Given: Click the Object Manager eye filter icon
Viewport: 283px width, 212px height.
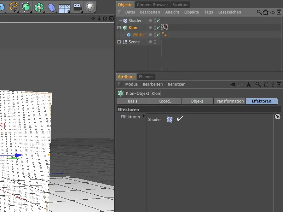Looking at the screenshot, I should (272, 12).
